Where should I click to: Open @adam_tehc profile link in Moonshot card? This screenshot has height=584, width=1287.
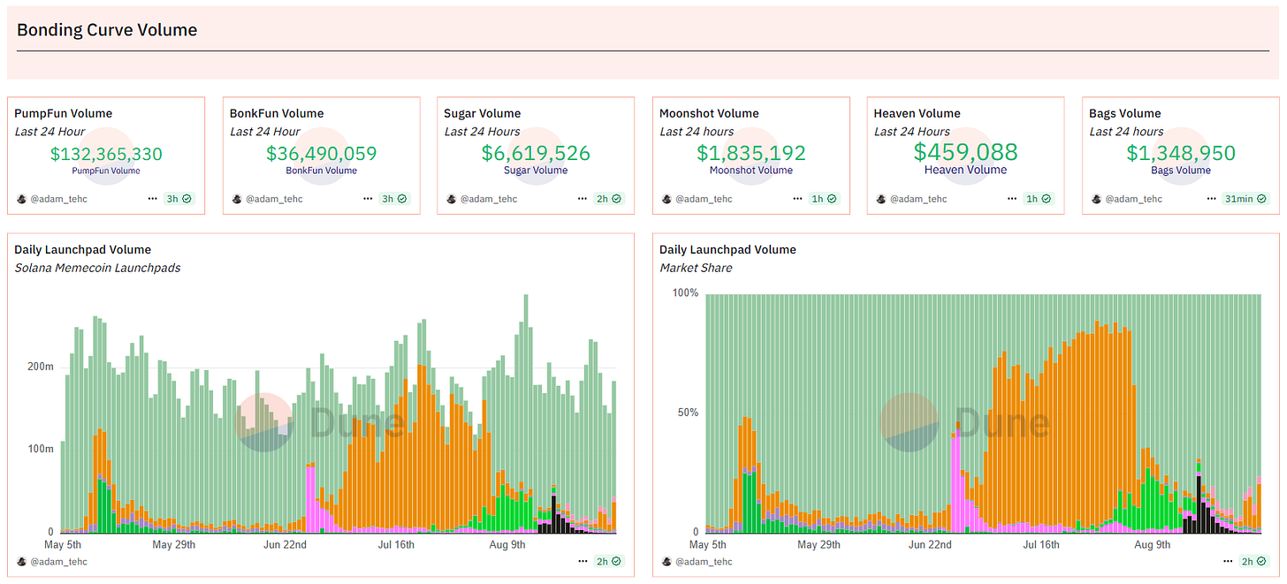704,199
